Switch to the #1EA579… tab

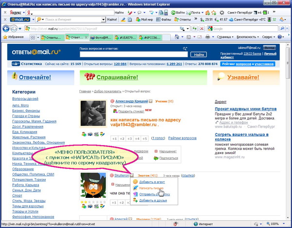pyautogui.click(x=126, y=38)
